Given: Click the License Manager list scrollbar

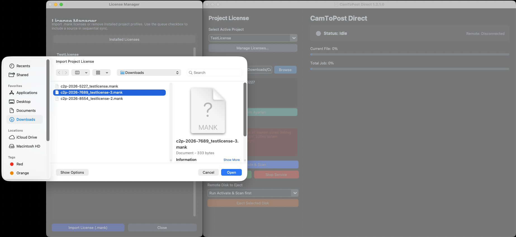Looking at the screenshot, I should [x=195, y=132].
